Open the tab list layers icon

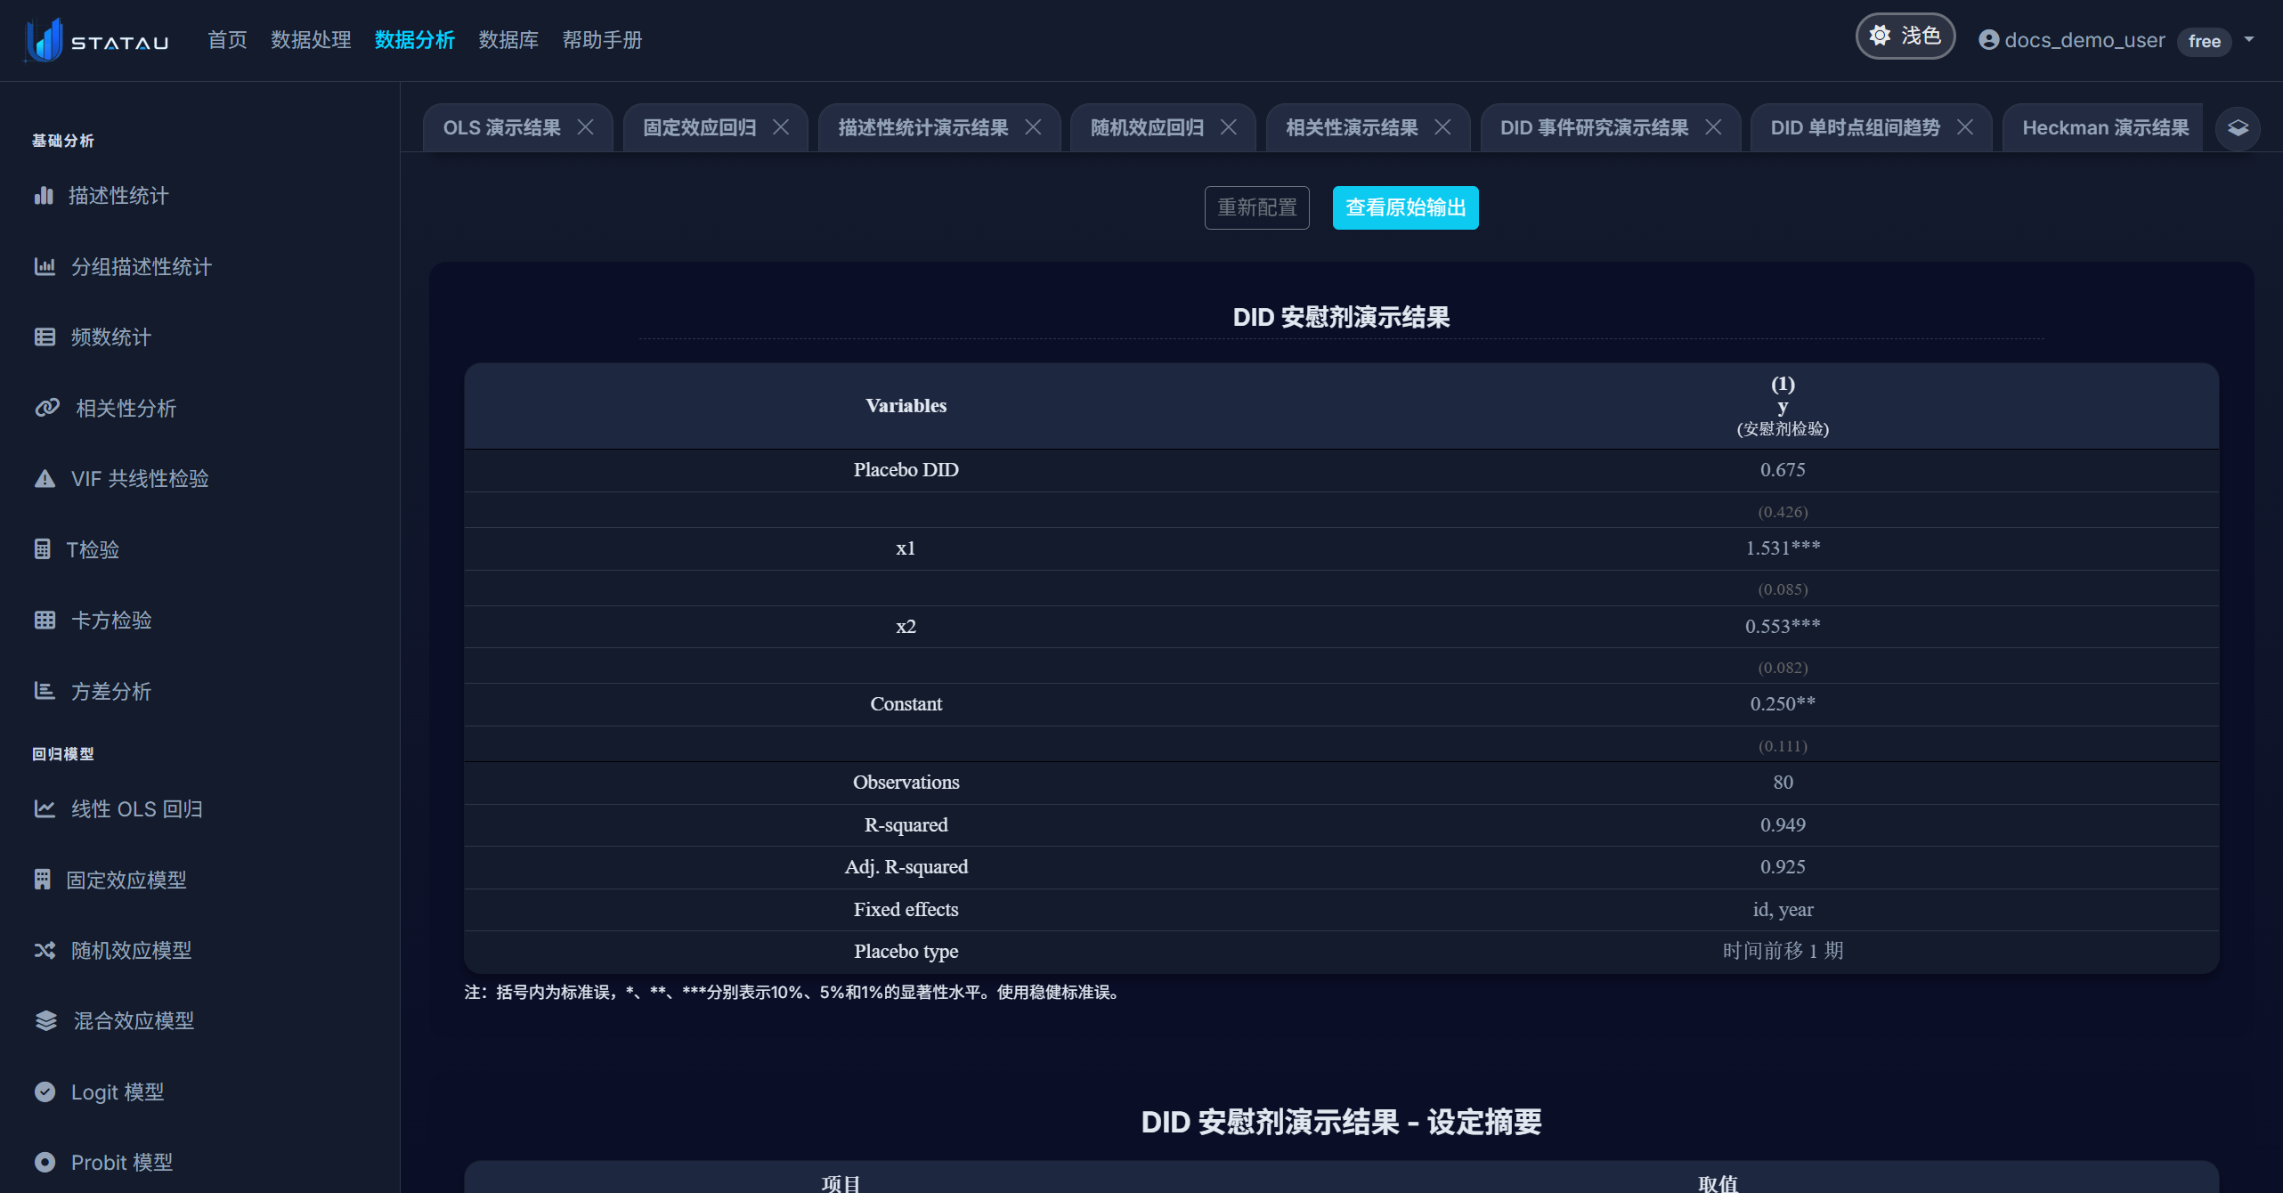(x=2238, y=128)
